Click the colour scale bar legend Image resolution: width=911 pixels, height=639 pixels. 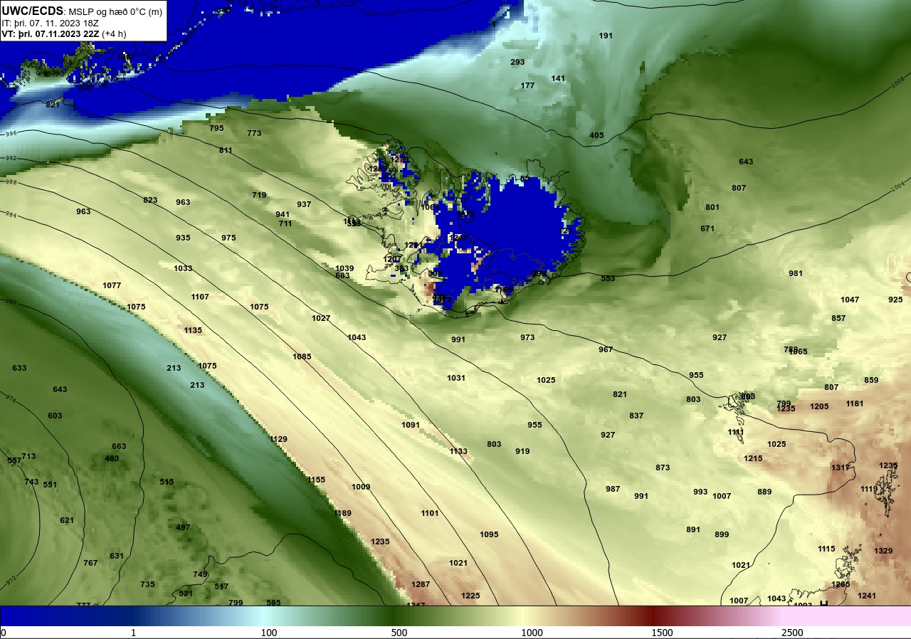(455, 616)
